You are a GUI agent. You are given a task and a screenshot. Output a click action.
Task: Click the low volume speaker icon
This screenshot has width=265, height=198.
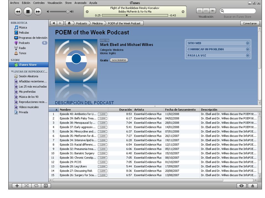[x=48, y=12]
